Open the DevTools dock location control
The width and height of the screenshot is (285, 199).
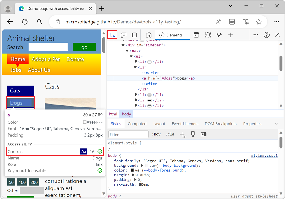click(x=134, y=35)
